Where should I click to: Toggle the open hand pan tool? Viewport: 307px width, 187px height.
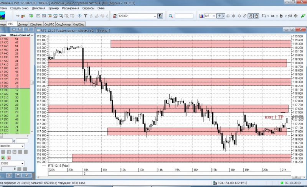click(256, 16)
